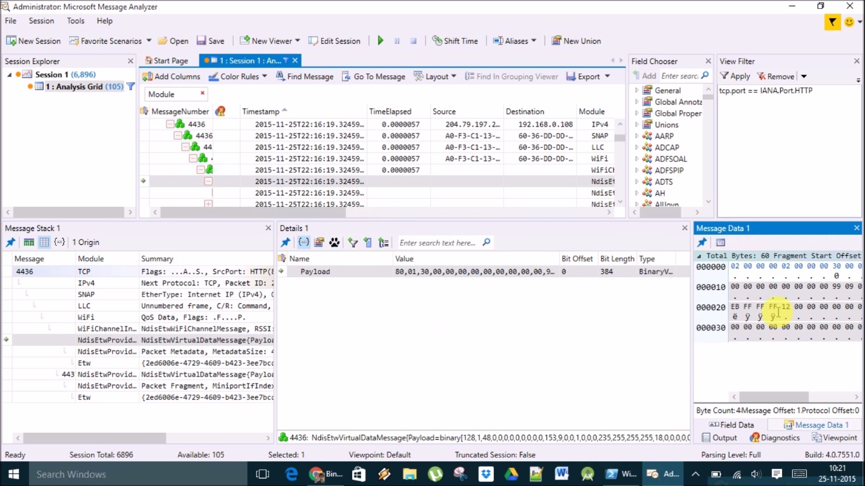Remove the view filter
865x486 pixels.
(776, 76)
